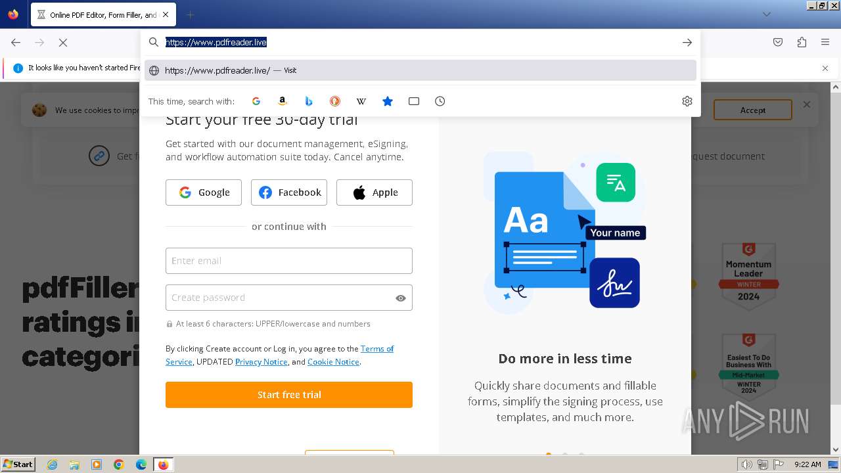The image size is (841, 473).
Task: Click the address bar URL text
Action: (216, 42)
